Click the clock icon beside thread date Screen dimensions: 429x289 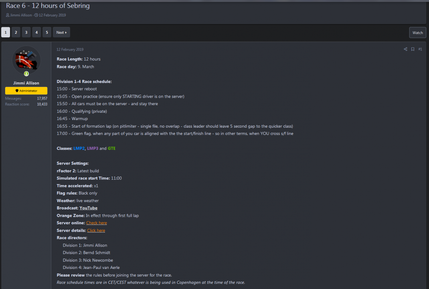tap(36, 15)
